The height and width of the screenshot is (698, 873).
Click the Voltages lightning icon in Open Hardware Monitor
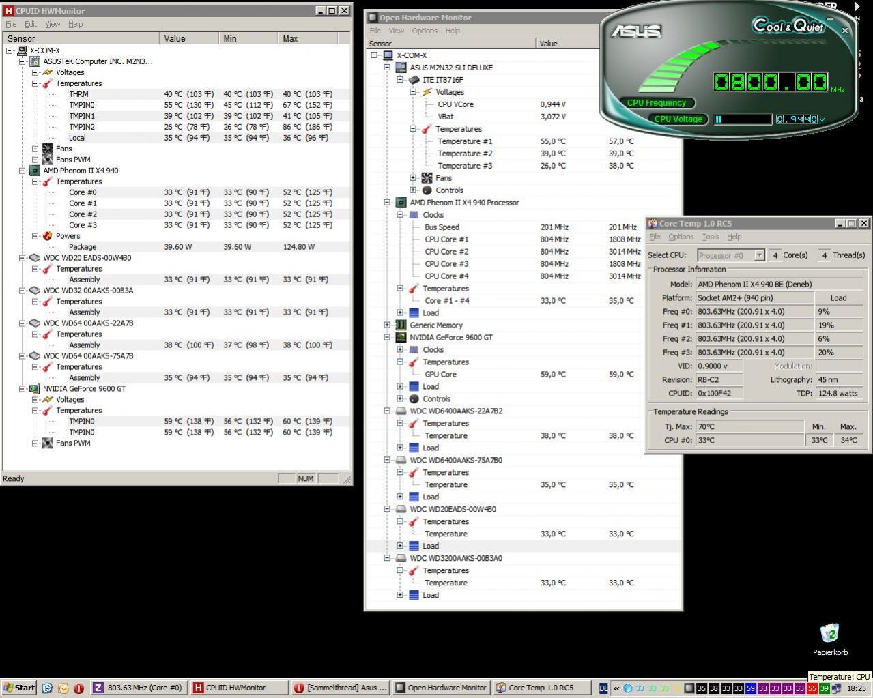click(x=427, y=92)
